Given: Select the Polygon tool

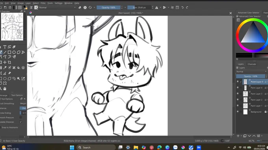Looking at the screenshot, I should click(x=19, y=52).
